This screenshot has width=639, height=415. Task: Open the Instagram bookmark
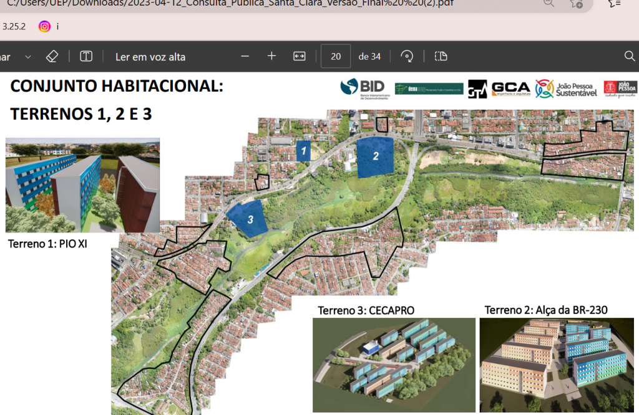[44, 26]
